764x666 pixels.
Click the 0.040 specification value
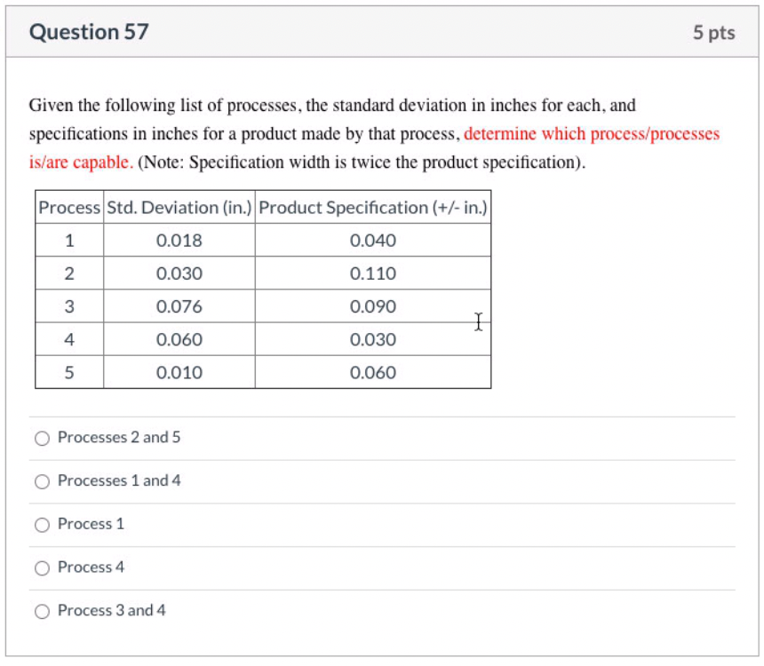371,240
